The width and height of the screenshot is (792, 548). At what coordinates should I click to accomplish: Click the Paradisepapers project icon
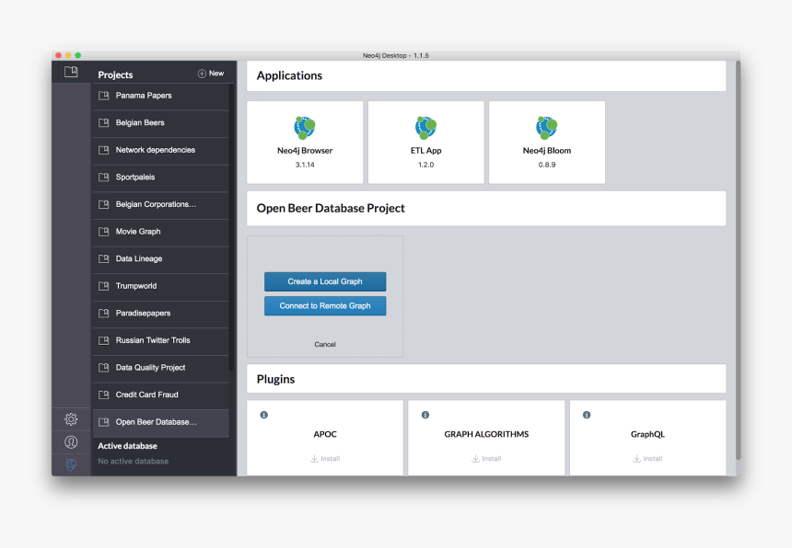[103, 314]
